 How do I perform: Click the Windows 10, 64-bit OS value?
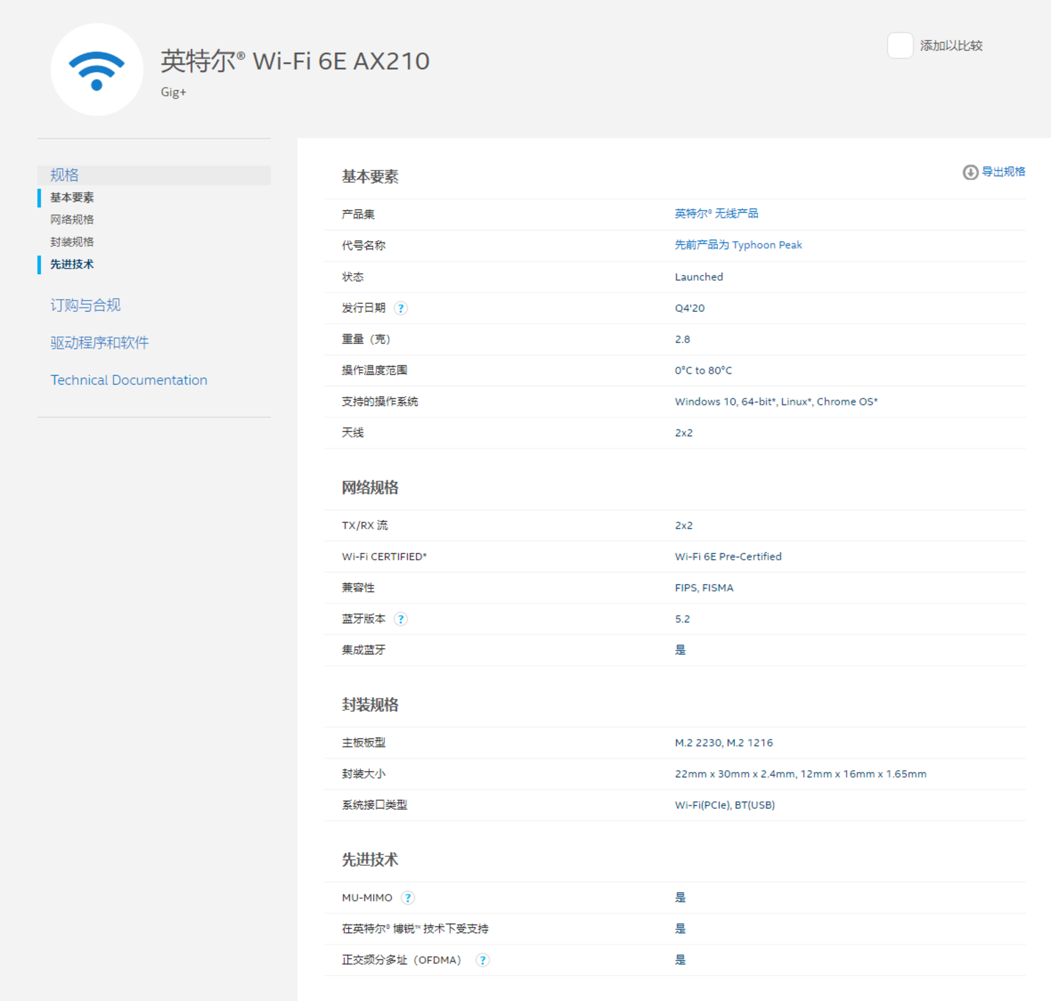776,402
